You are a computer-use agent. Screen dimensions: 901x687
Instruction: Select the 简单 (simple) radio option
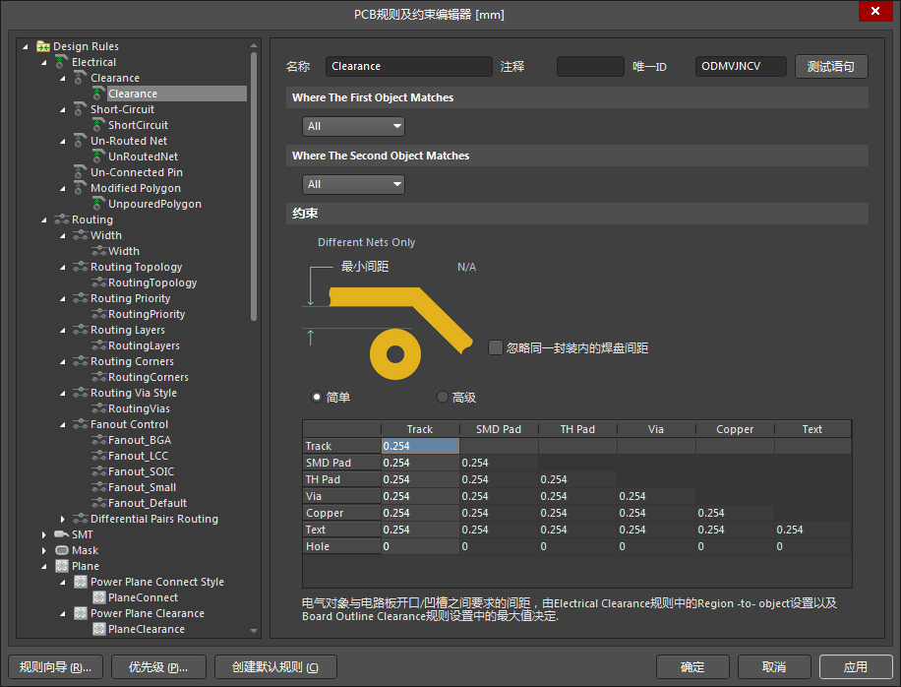click(x=316, y=397)
